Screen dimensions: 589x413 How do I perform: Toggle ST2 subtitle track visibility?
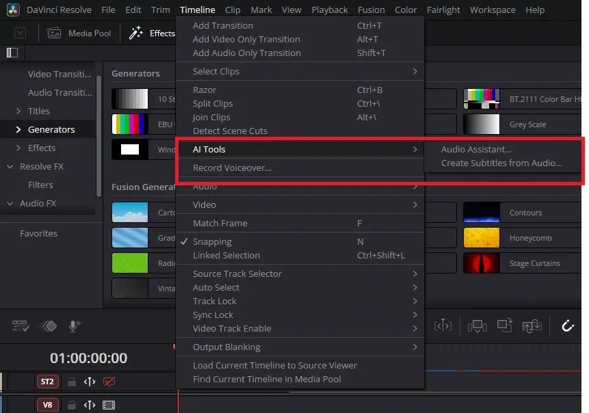(109, 382)
